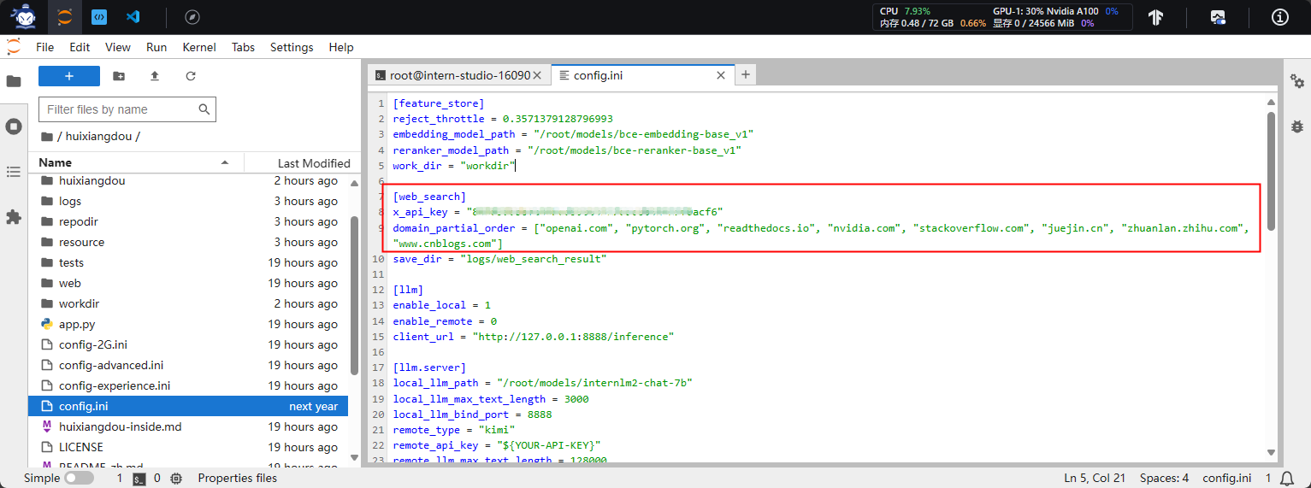
Task: Open the Kernel menu
Action: click(199, 47)
